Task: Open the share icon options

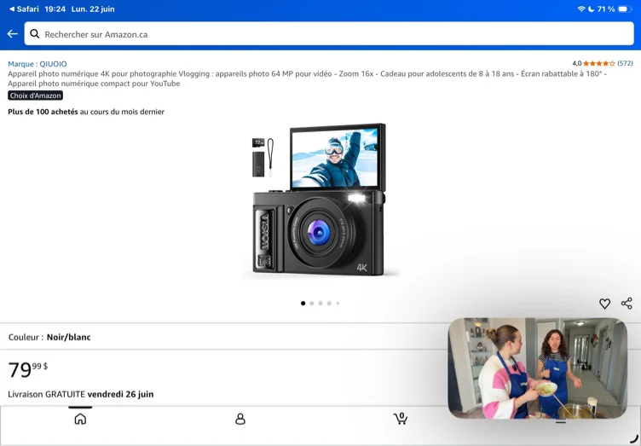Action: (627, 304)
